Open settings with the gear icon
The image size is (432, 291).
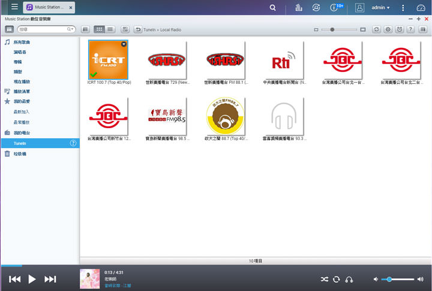click(388, 29)
